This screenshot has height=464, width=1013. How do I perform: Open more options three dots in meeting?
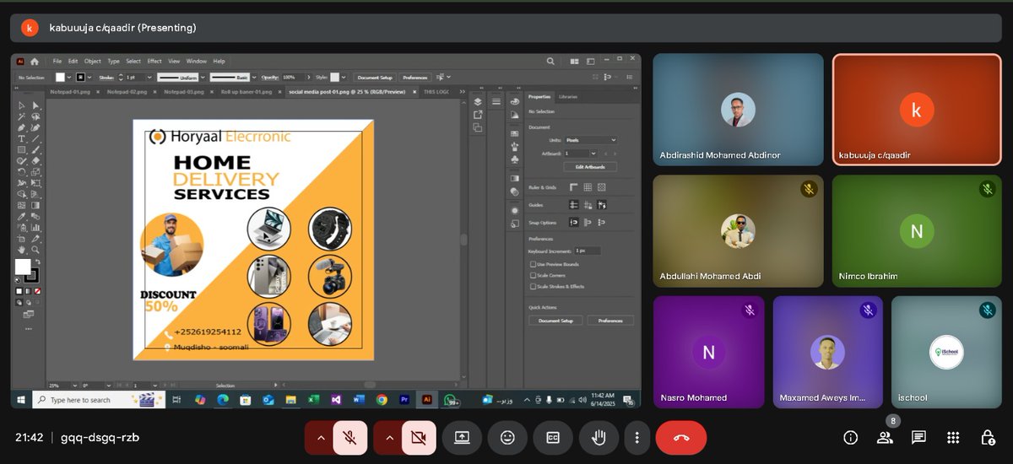pos(637,437)
